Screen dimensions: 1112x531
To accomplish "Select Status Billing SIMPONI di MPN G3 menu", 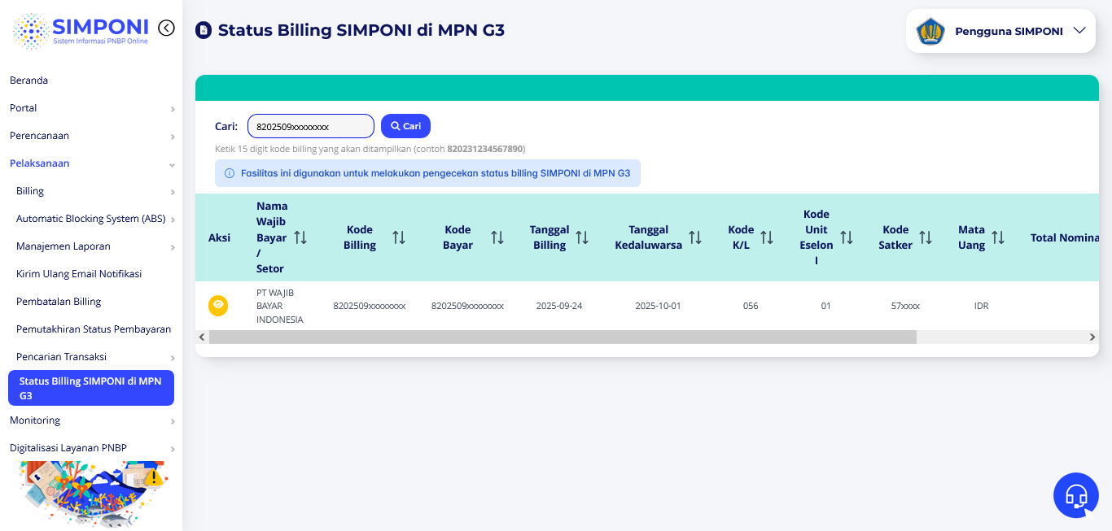I will click(91, 388).
